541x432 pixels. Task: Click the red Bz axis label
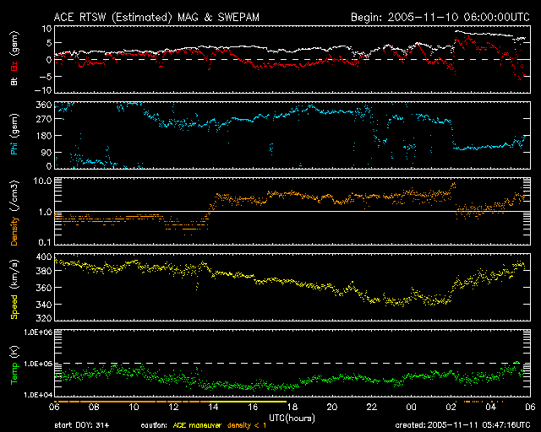14,66
